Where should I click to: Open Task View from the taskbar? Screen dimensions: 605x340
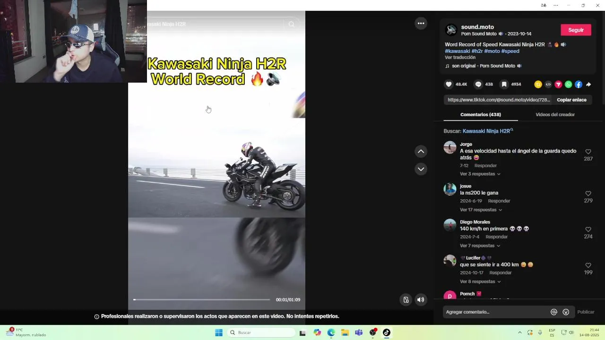click(x=302, y=332)
